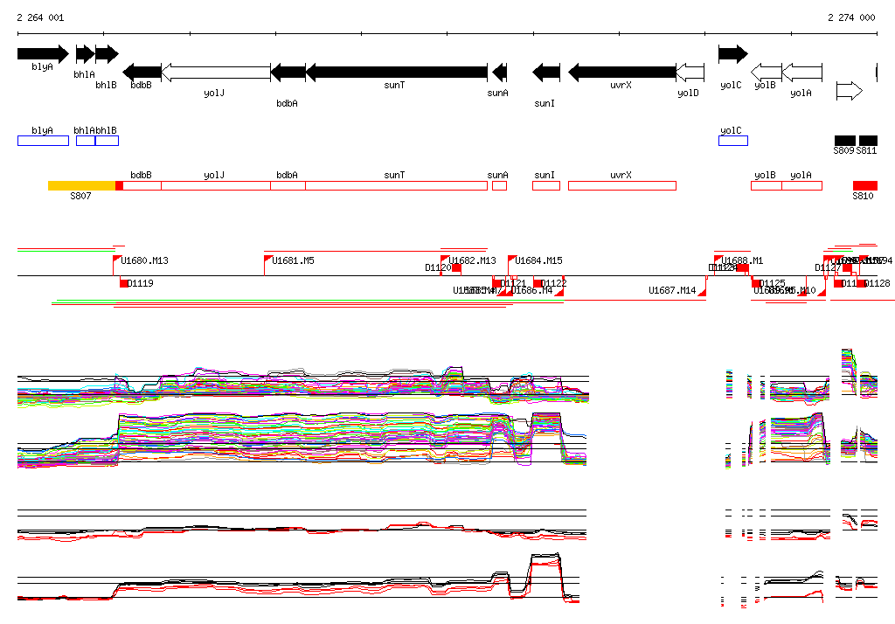
Task: Select the U1687.M14 red triangle marker
Action: coord(703,292)
